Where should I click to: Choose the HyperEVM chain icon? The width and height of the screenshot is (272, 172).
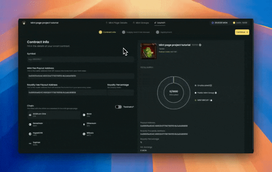pyautogui.click(x=30, y=134)
